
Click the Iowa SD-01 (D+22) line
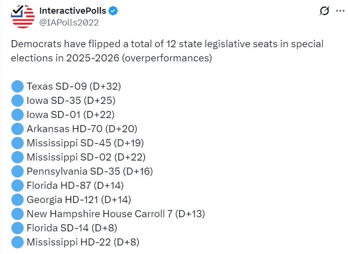[x=71, y=115]
